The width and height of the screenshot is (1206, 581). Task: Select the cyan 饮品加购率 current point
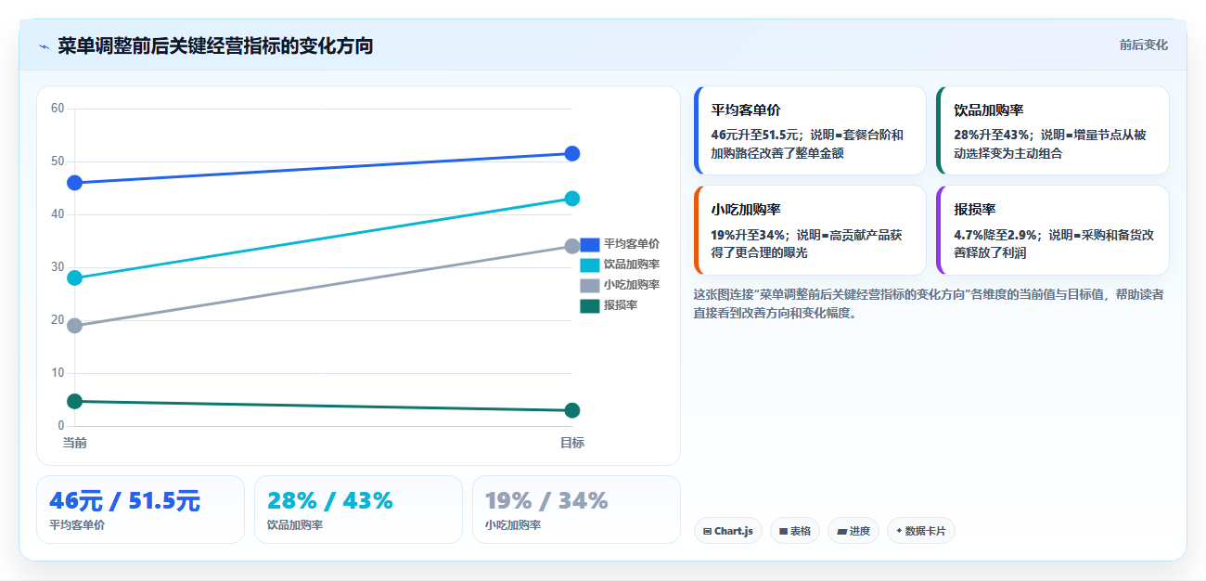click(75, 278)
